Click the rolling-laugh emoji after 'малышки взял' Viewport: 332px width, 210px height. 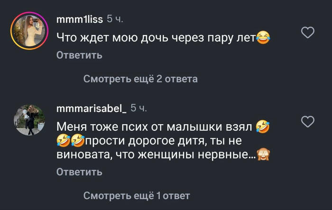[262, 126]
